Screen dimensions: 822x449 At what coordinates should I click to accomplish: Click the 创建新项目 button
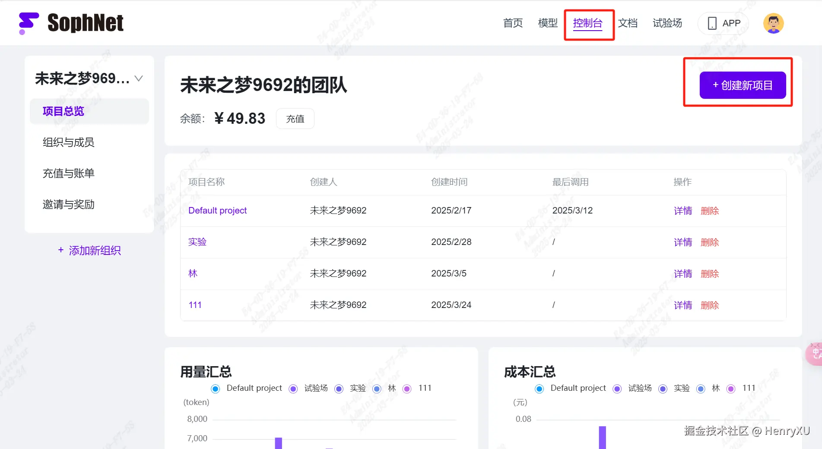743,85
